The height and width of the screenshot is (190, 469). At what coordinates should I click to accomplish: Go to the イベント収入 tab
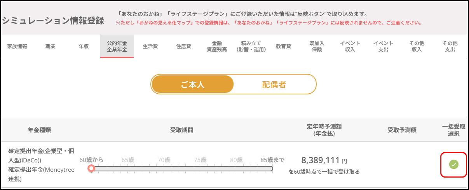[x=350, y=46]
